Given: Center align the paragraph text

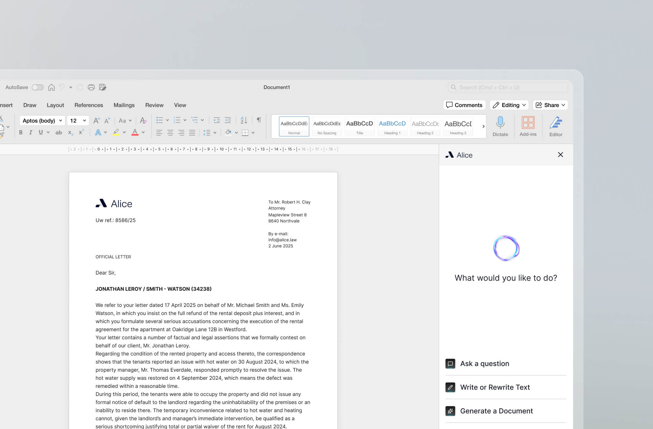Looking at the screenshot, I should [170, 133].
